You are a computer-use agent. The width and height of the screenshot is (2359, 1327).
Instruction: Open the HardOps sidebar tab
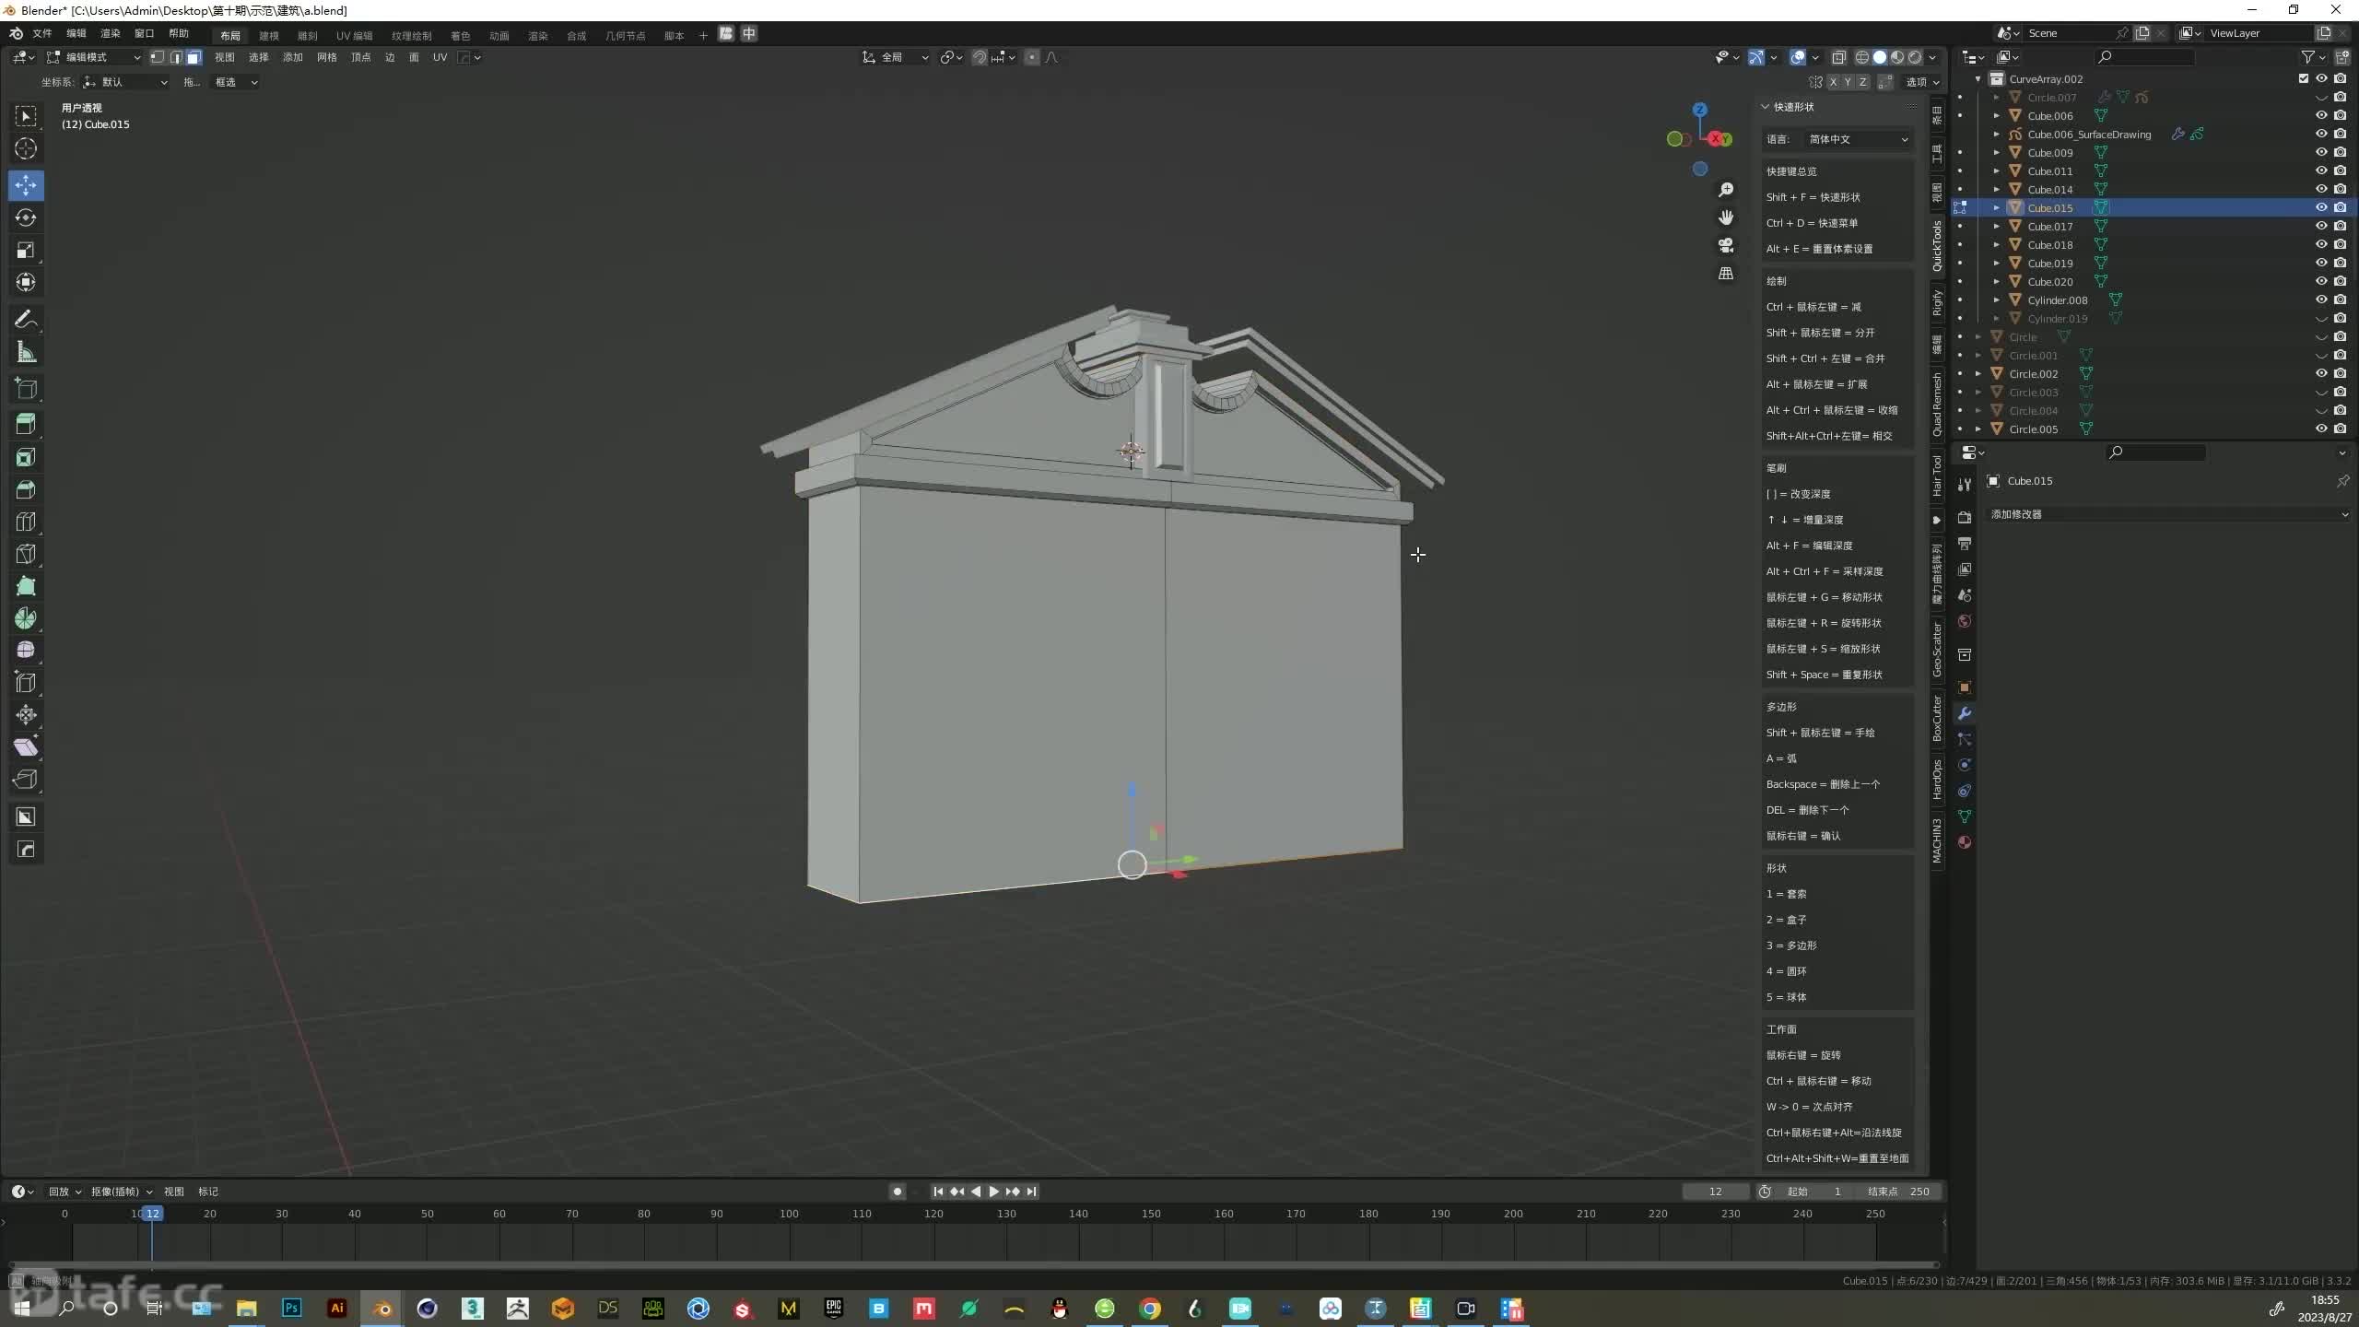1937,779
